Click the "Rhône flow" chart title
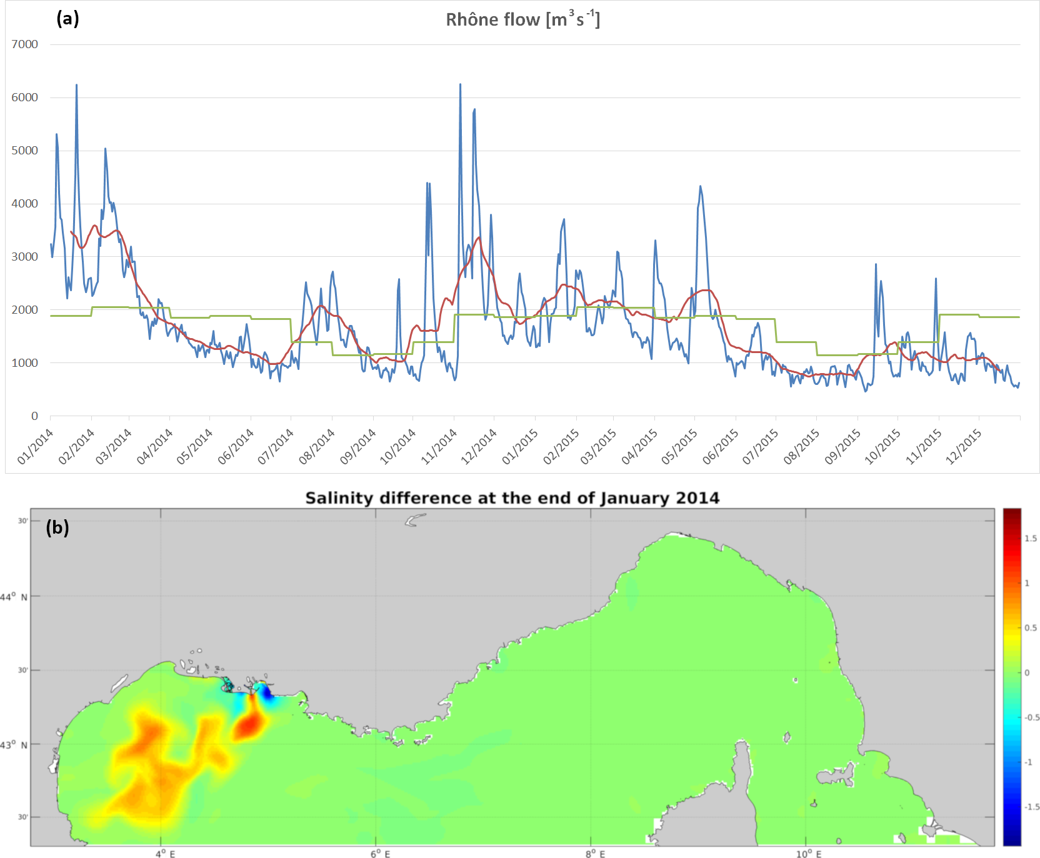Screen dimensions: 1040x858 click(x=522, y=20)
